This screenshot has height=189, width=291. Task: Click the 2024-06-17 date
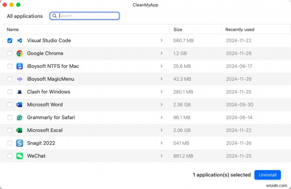point(239,66)
